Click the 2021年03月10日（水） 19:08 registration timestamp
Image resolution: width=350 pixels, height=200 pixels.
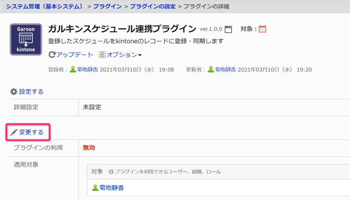[137, 70]
